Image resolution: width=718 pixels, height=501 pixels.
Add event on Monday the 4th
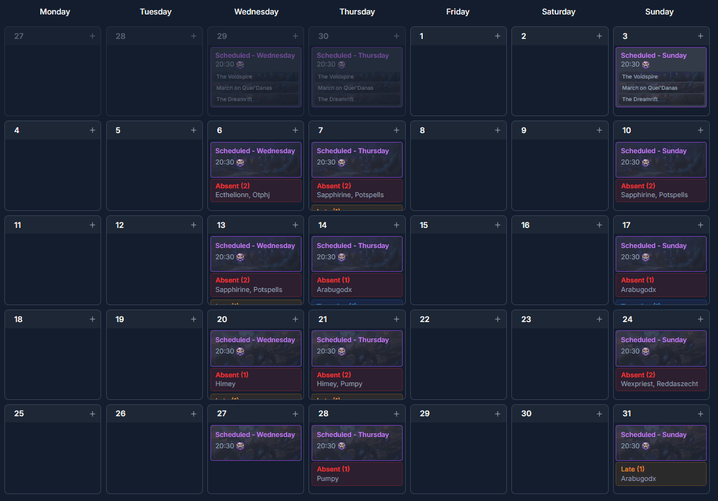click(x=92, y=131)
